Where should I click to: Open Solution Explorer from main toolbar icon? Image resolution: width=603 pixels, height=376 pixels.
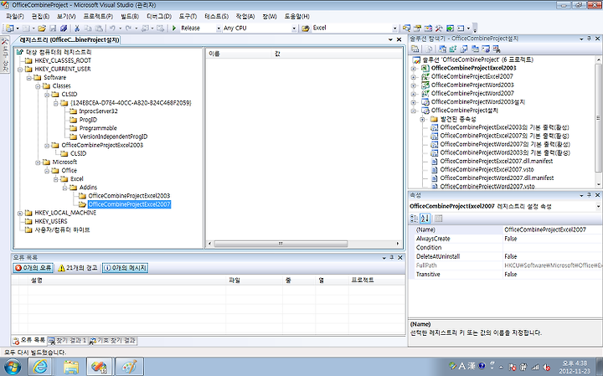coord(406,28)
